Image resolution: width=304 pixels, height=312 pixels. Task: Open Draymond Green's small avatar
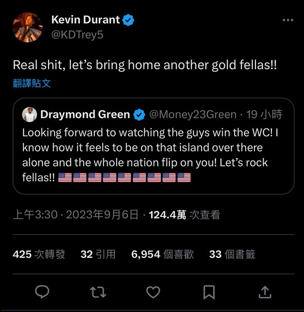29,115
